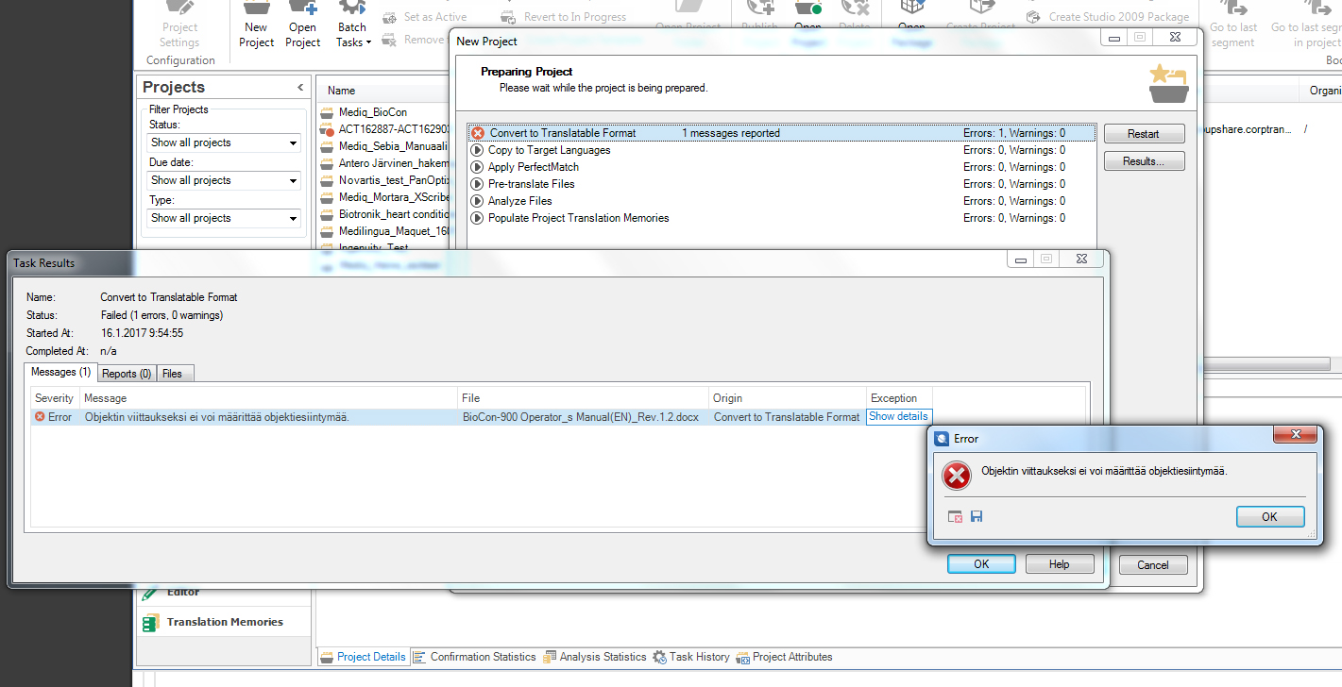Click Help in the Task Results dialog

pos(1060,564)
